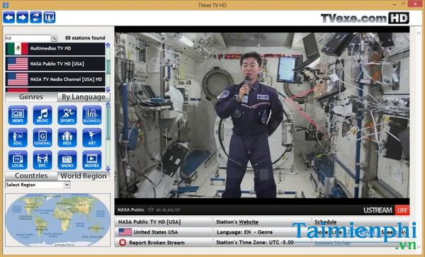Viewport: 425px width, 257px height.
Task: Click the station search input field
Action: tap(28, 38)
